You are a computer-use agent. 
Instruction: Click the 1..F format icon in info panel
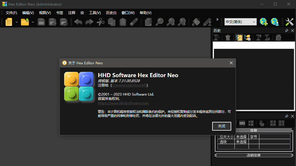pyautogui.click(x=242, y=123)
